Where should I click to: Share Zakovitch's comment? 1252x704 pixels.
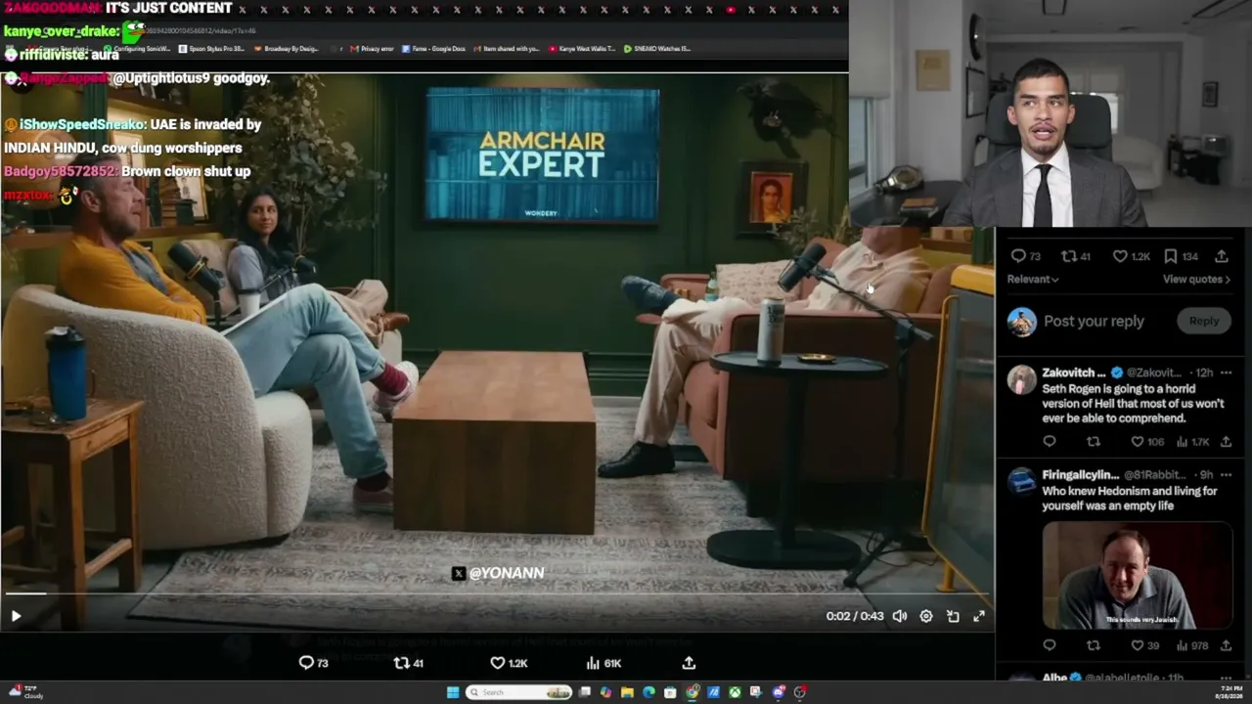point(1226,442)
